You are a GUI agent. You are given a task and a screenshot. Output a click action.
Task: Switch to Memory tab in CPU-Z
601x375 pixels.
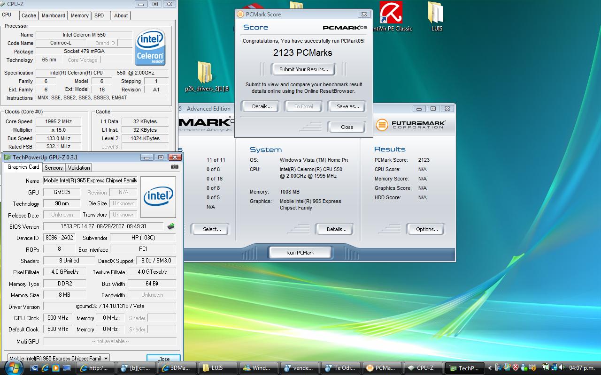coord(79,15)
